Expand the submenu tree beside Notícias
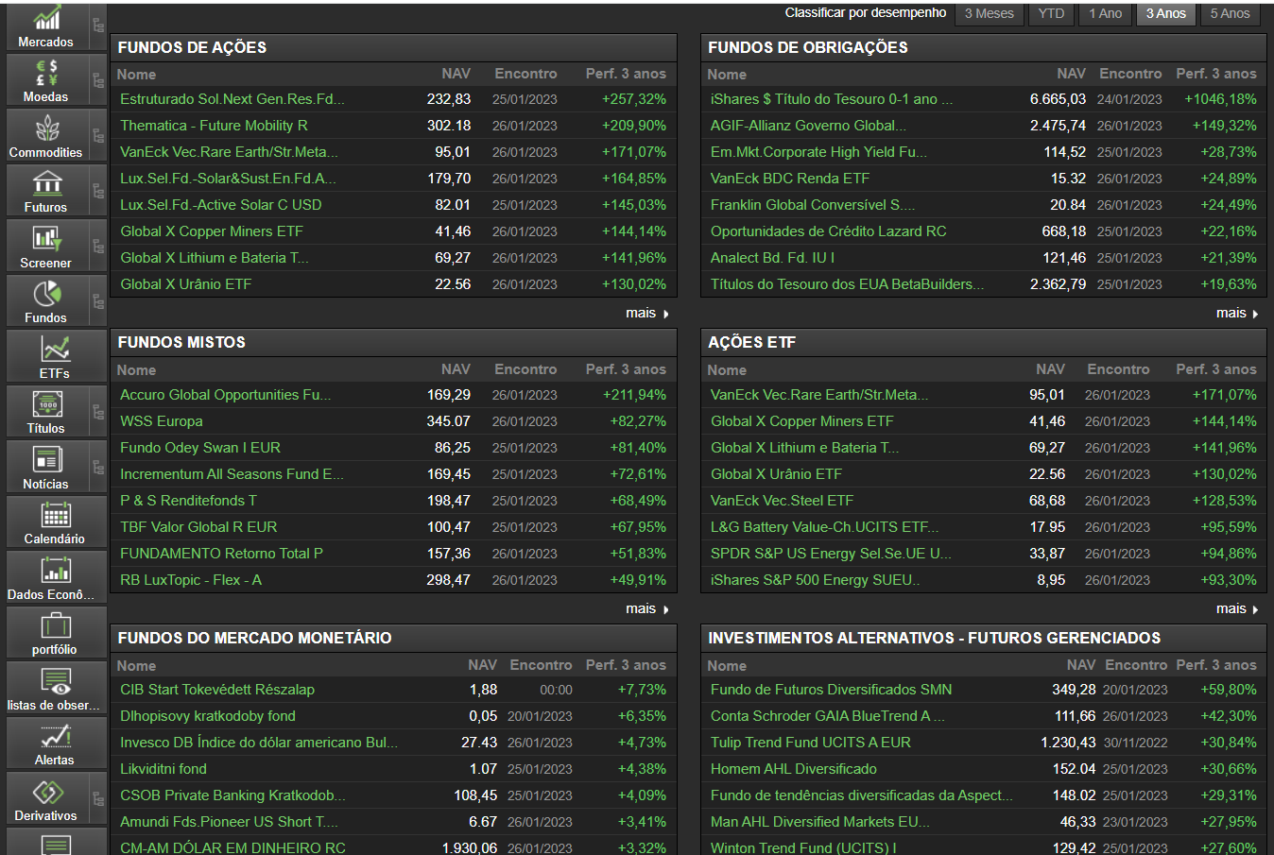The height and width of the screenshot is (855, 1274). pyautogui.click(x=98, y=468)
